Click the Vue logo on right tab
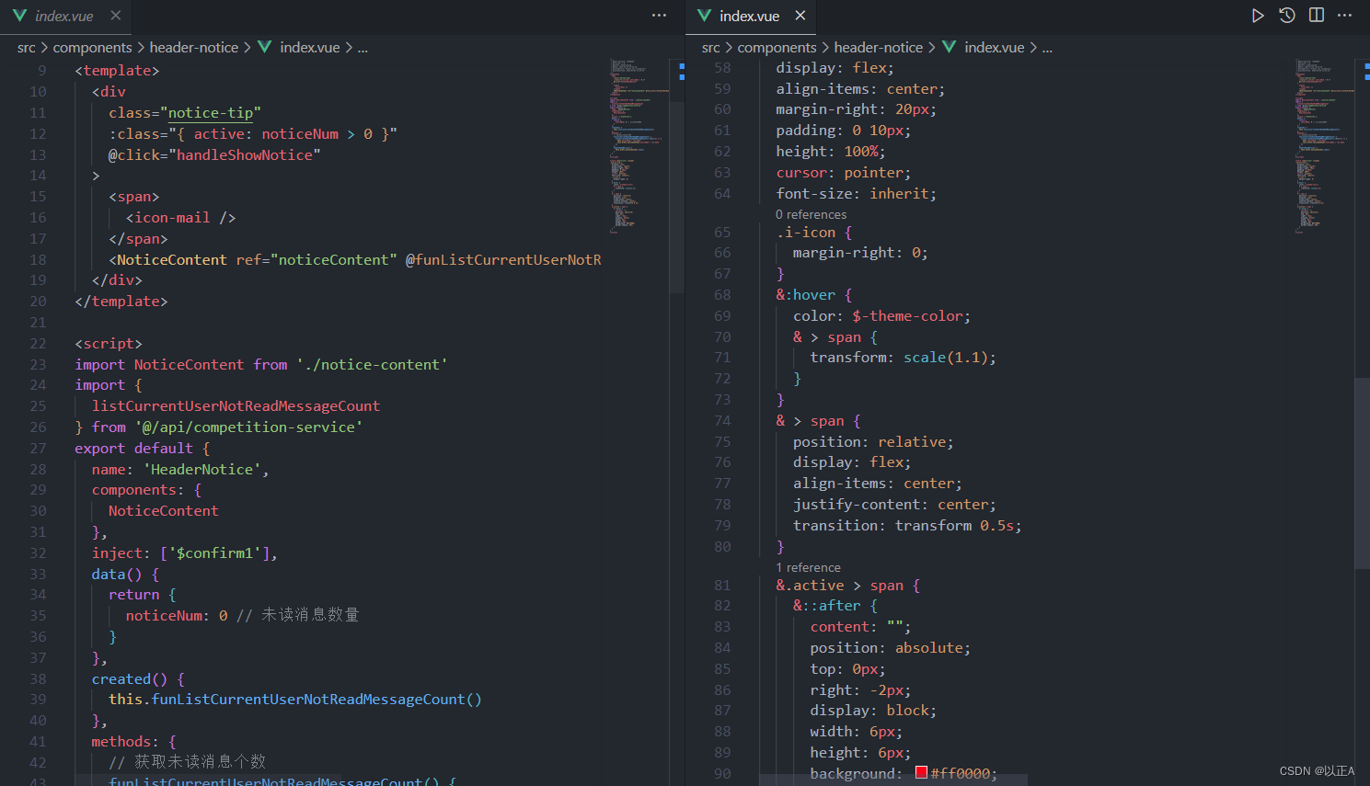1370x786 pixels. click(x=705, y=16)
